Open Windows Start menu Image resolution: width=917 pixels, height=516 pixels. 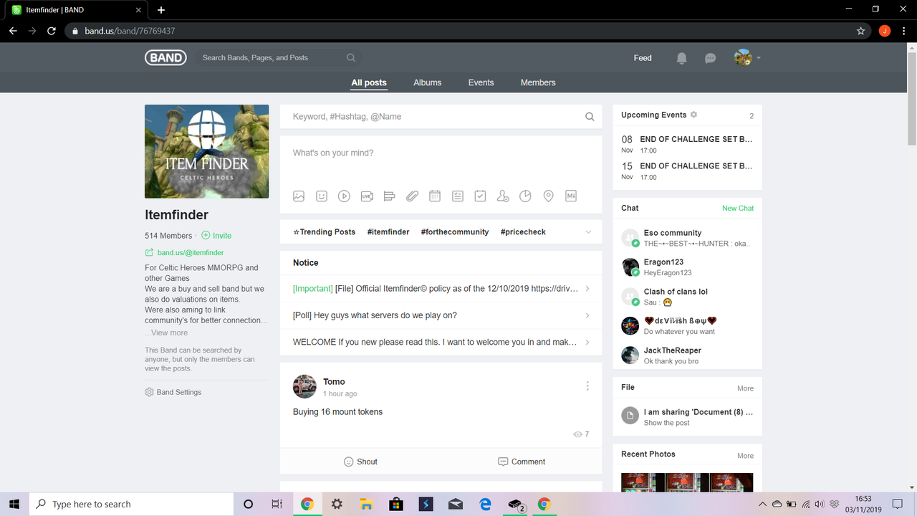14,504
